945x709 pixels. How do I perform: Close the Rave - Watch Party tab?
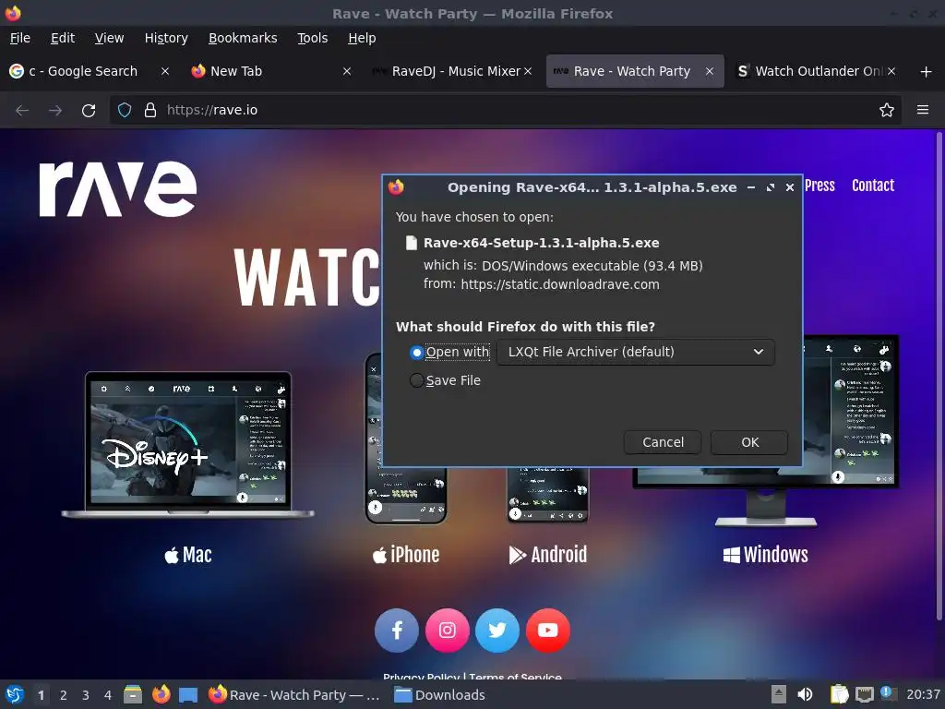(x=710, y=71)
